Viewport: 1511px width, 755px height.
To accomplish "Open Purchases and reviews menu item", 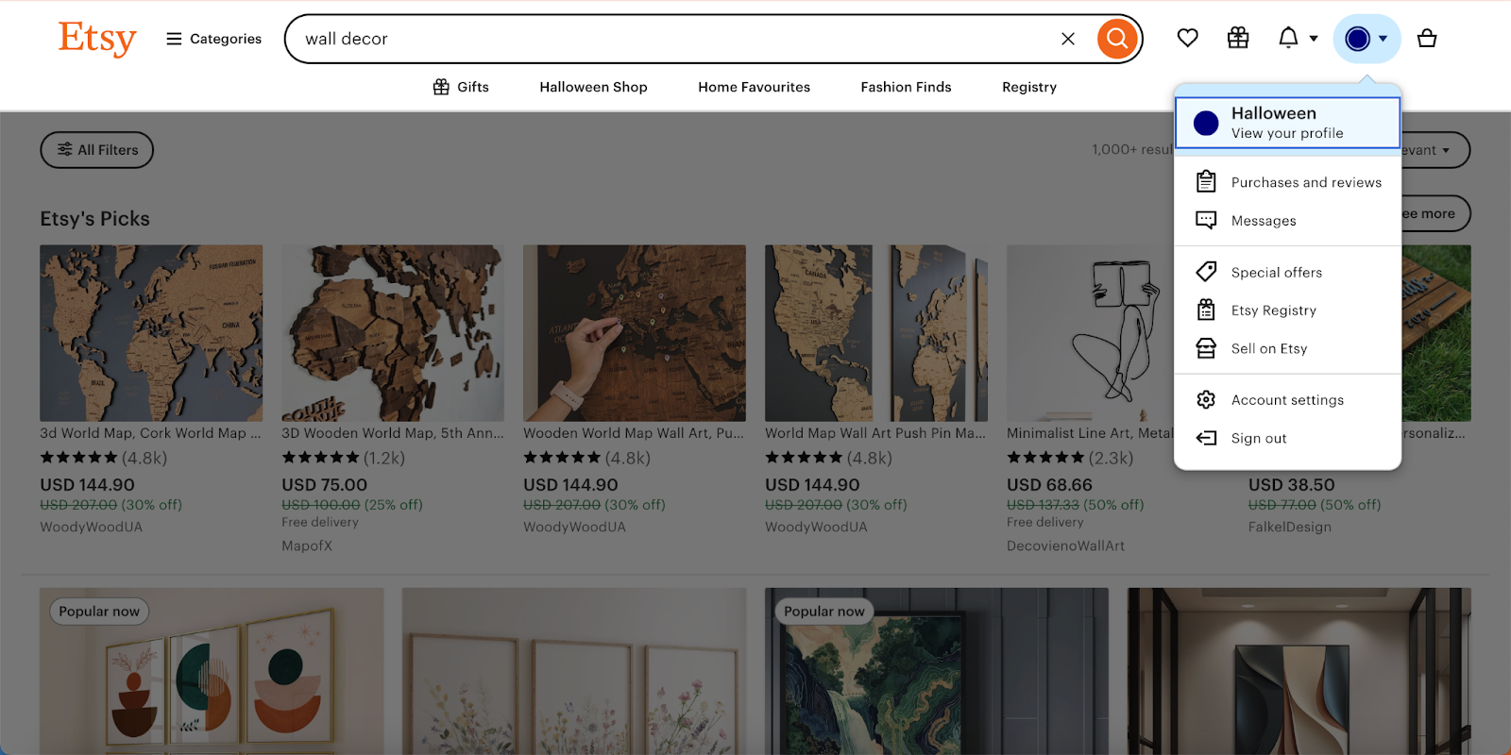I will point(1287,182).
